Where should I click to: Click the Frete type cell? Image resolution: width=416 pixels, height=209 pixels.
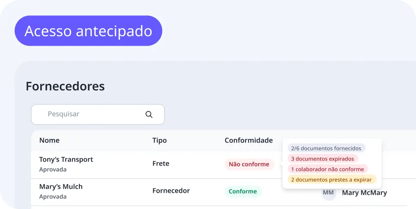coord(161,164)
